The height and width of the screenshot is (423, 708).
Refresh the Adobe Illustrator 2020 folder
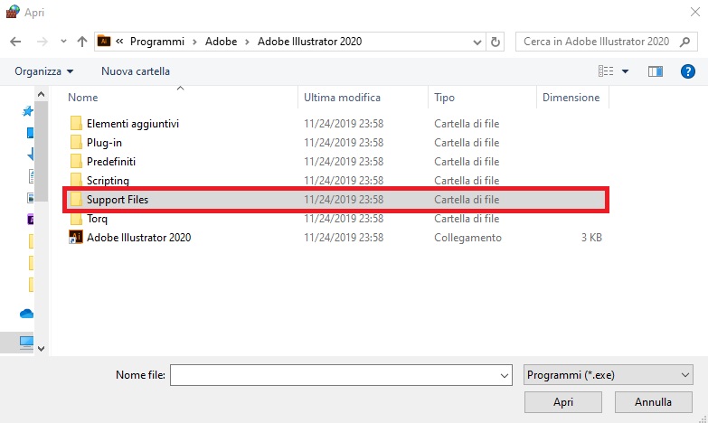tap(496, 42)
